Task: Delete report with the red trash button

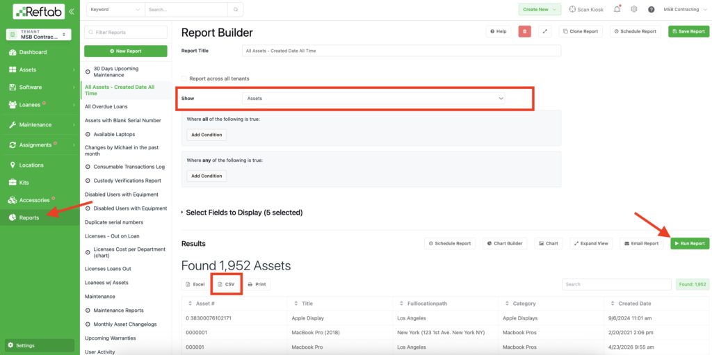Action: [x=525, y=31]
